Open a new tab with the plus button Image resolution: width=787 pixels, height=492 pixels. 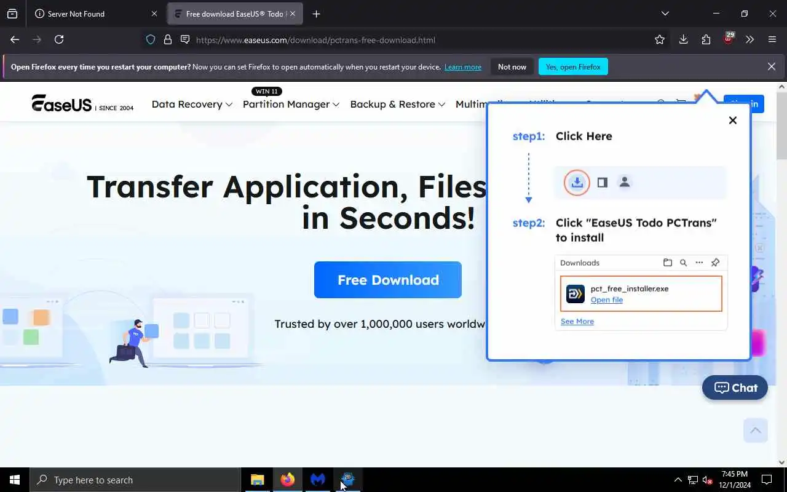tap(316, 14)
